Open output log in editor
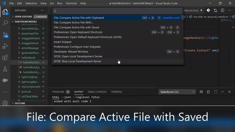Screen dimensions: 235x132 coord(216,92)
